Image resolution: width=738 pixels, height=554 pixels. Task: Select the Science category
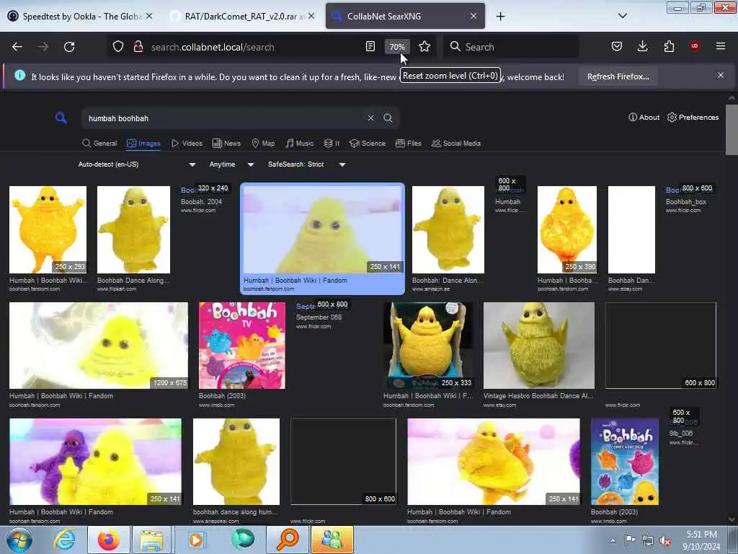[x=368, y=144]
